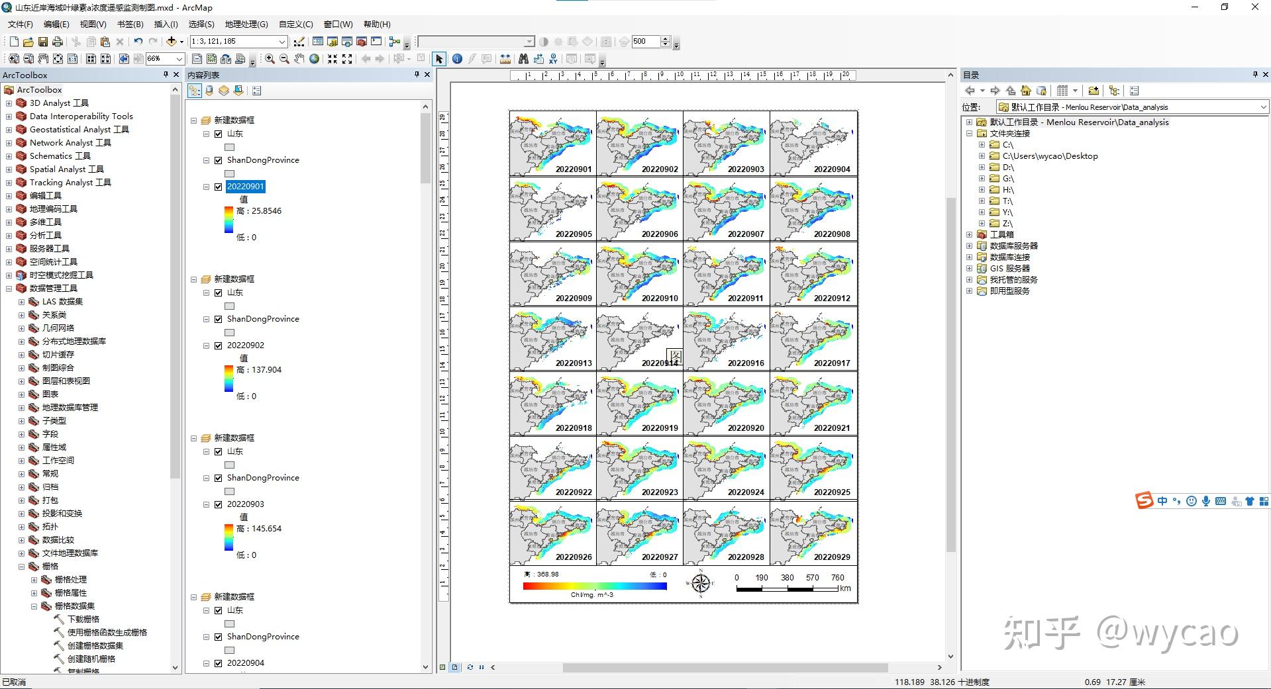Click the Add Data toolbar icon
Image resolution: width=1271 pixels, height=689 pixels.
point(172,41)
